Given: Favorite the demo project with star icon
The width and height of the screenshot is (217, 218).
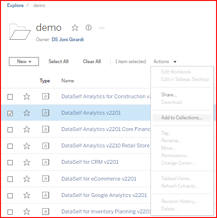Looking at the screenshot, I should [x=75, y=28].
